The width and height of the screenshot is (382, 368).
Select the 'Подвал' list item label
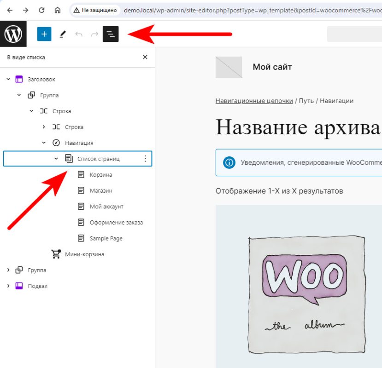37,286
